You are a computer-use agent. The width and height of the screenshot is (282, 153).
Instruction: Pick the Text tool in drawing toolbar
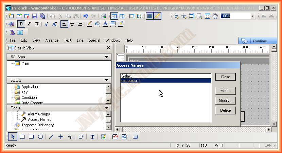tap(92, 137)
